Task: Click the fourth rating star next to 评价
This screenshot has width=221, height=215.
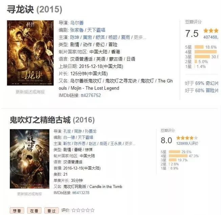Action: coord(88,210)
